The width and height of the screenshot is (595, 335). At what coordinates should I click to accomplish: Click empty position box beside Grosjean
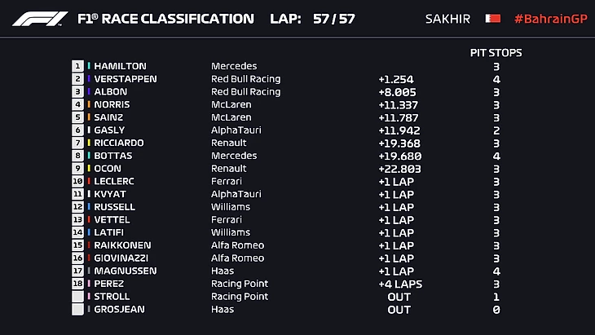[x=78, y=310]
